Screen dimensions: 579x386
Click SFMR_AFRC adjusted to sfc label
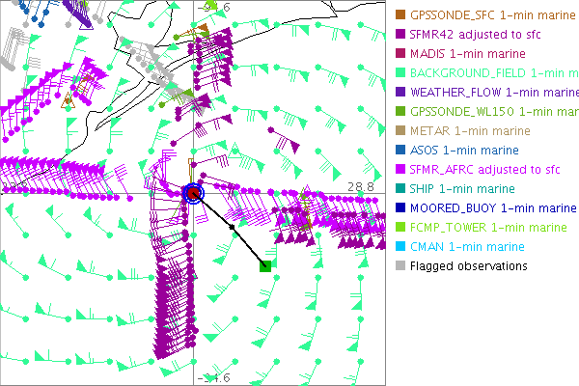[x=485, y=170]
